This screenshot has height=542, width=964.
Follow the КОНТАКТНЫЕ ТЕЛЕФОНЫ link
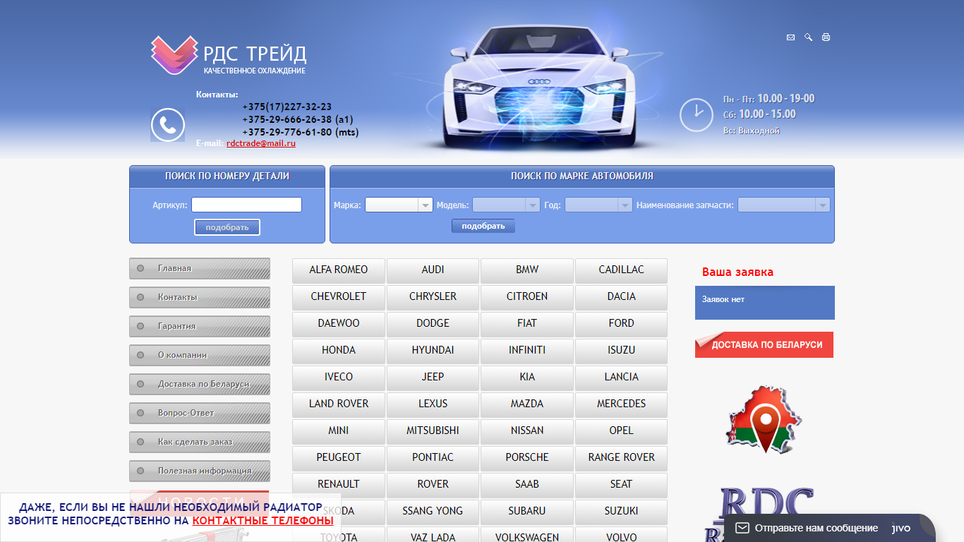point(263,520)
